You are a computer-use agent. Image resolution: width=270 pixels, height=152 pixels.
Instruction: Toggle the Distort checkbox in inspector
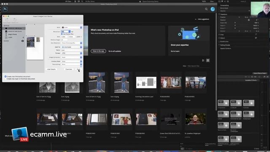pos(219,38)
